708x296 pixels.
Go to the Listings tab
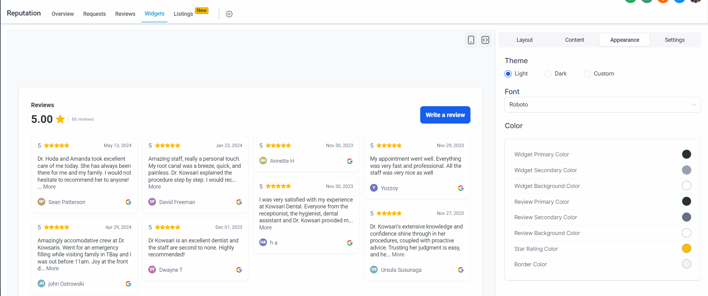click(x=183, y=14)
